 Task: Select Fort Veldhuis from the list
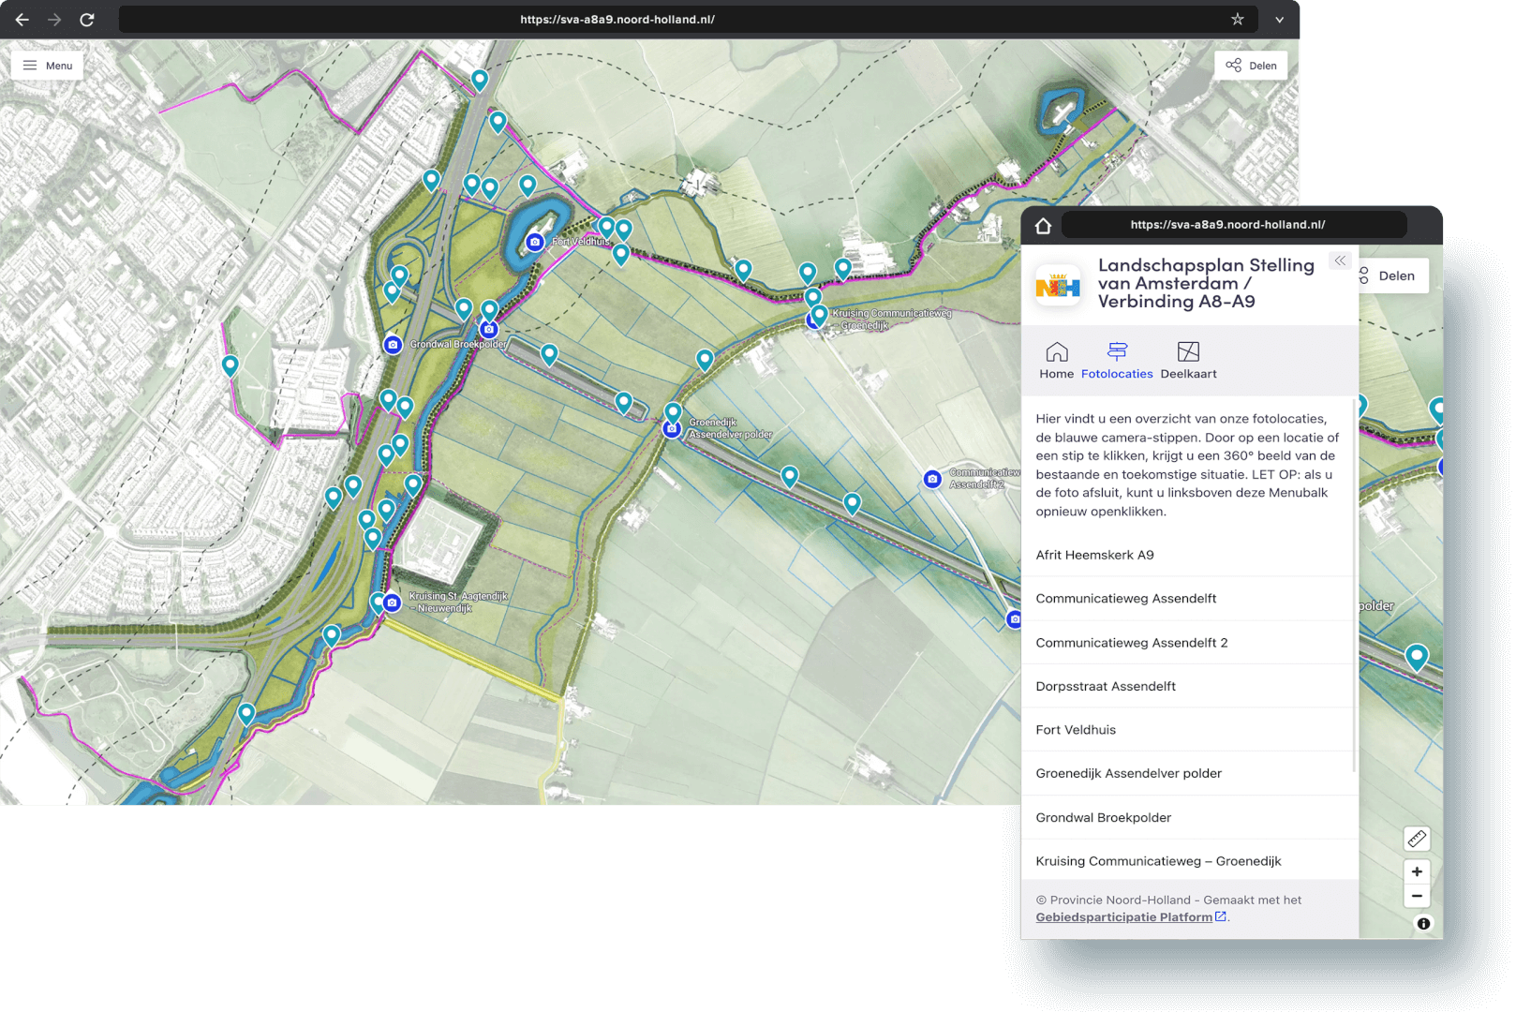[1076, 730]
